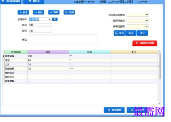
Task: Sort by the 备注 column header
Action: (x=134, y=52)
